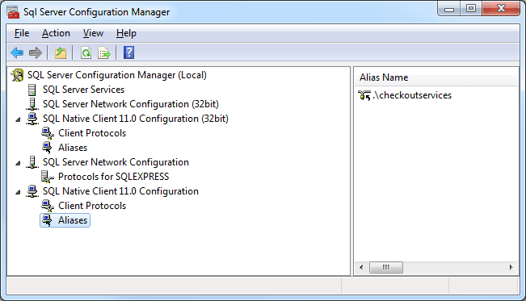Viewport: 526px width, 301px height.
Task: Select Client Protocols under the 32bit client
Action: tap(92, 133)
